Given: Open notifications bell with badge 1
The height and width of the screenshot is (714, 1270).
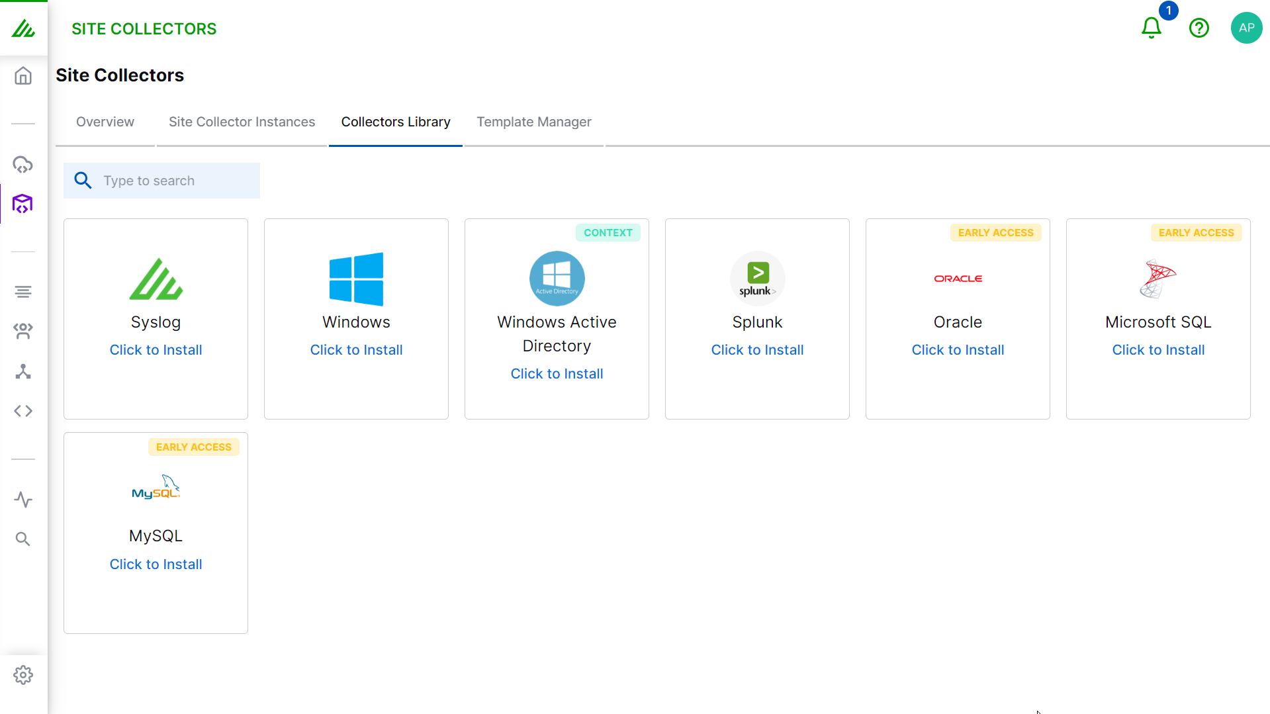Looking at the screenshot, I should click(1152, 28).
